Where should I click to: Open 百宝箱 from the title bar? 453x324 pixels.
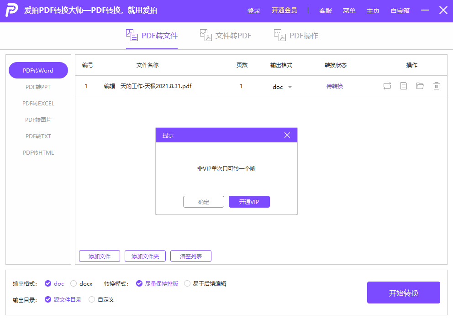pos(400,10)
